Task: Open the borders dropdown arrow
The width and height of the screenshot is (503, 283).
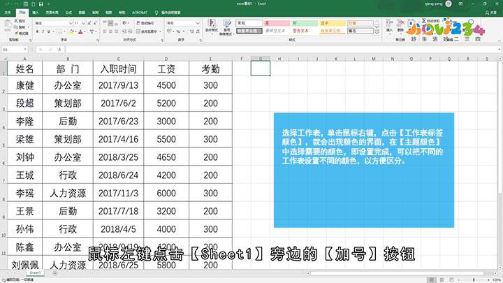Action: (x=64, y=31)
